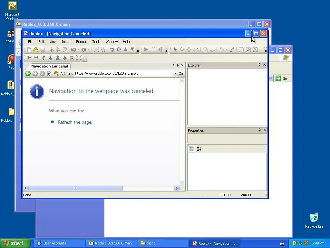The image size is (330, 248).
Task: Open the Format menu
Action: [82, 42]
